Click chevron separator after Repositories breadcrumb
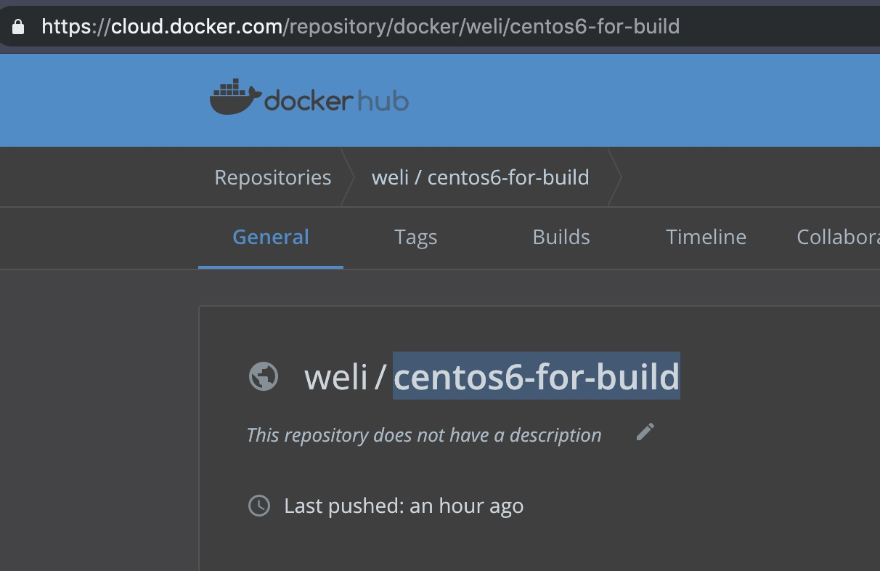 click(x=347, y=177)
